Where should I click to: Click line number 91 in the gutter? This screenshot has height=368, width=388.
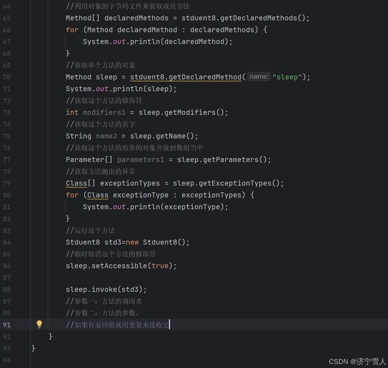pyautogui.click(x=7, y=325)
